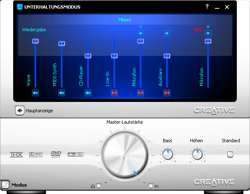Mute the CD-Player channel speaker button
Screen dimensions: 250x194
tap(88, 93)
